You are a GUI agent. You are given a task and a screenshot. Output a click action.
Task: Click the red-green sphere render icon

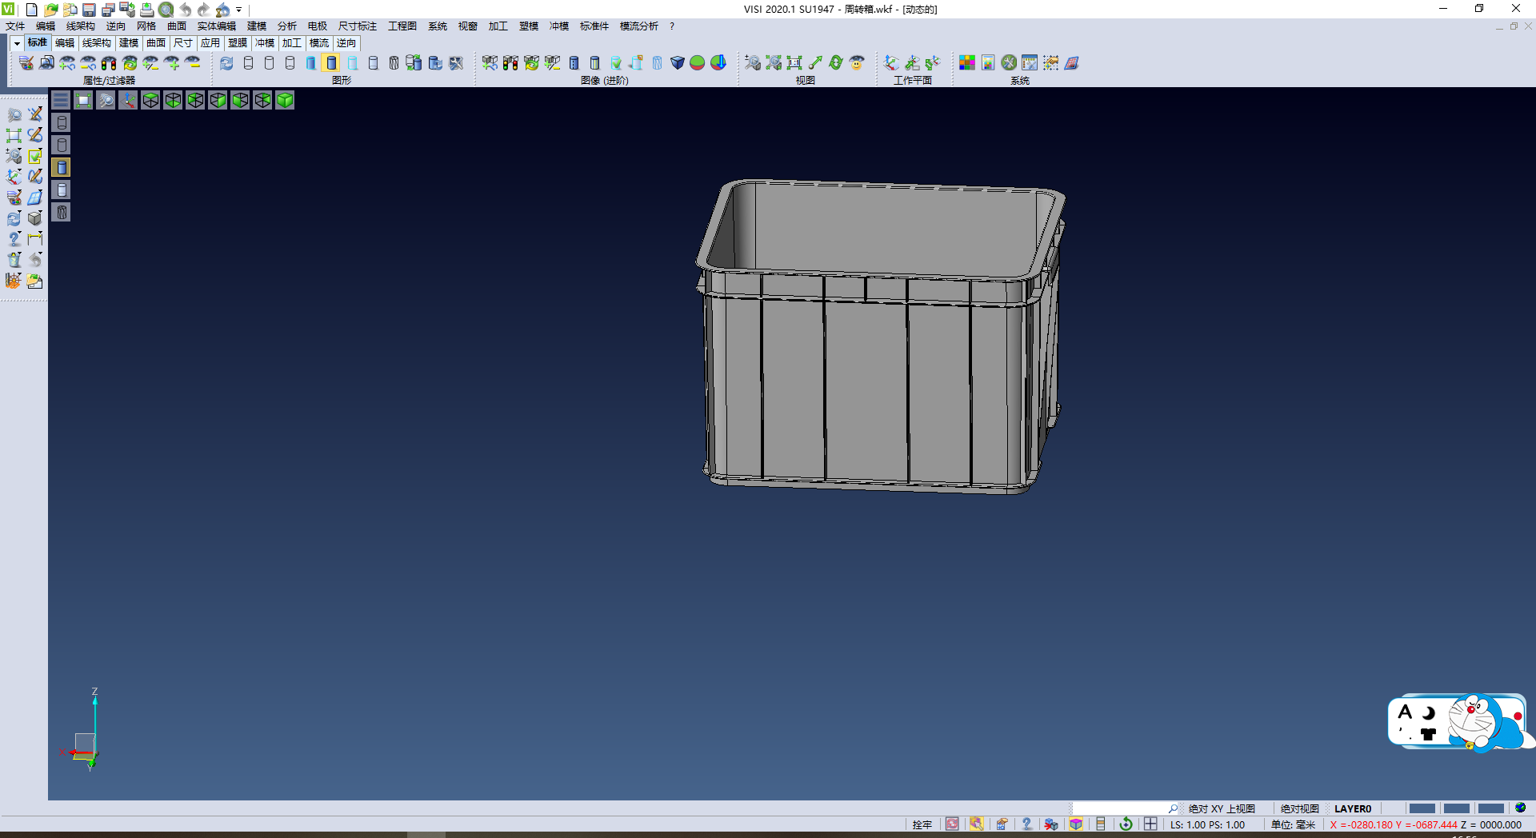(698, 63)
